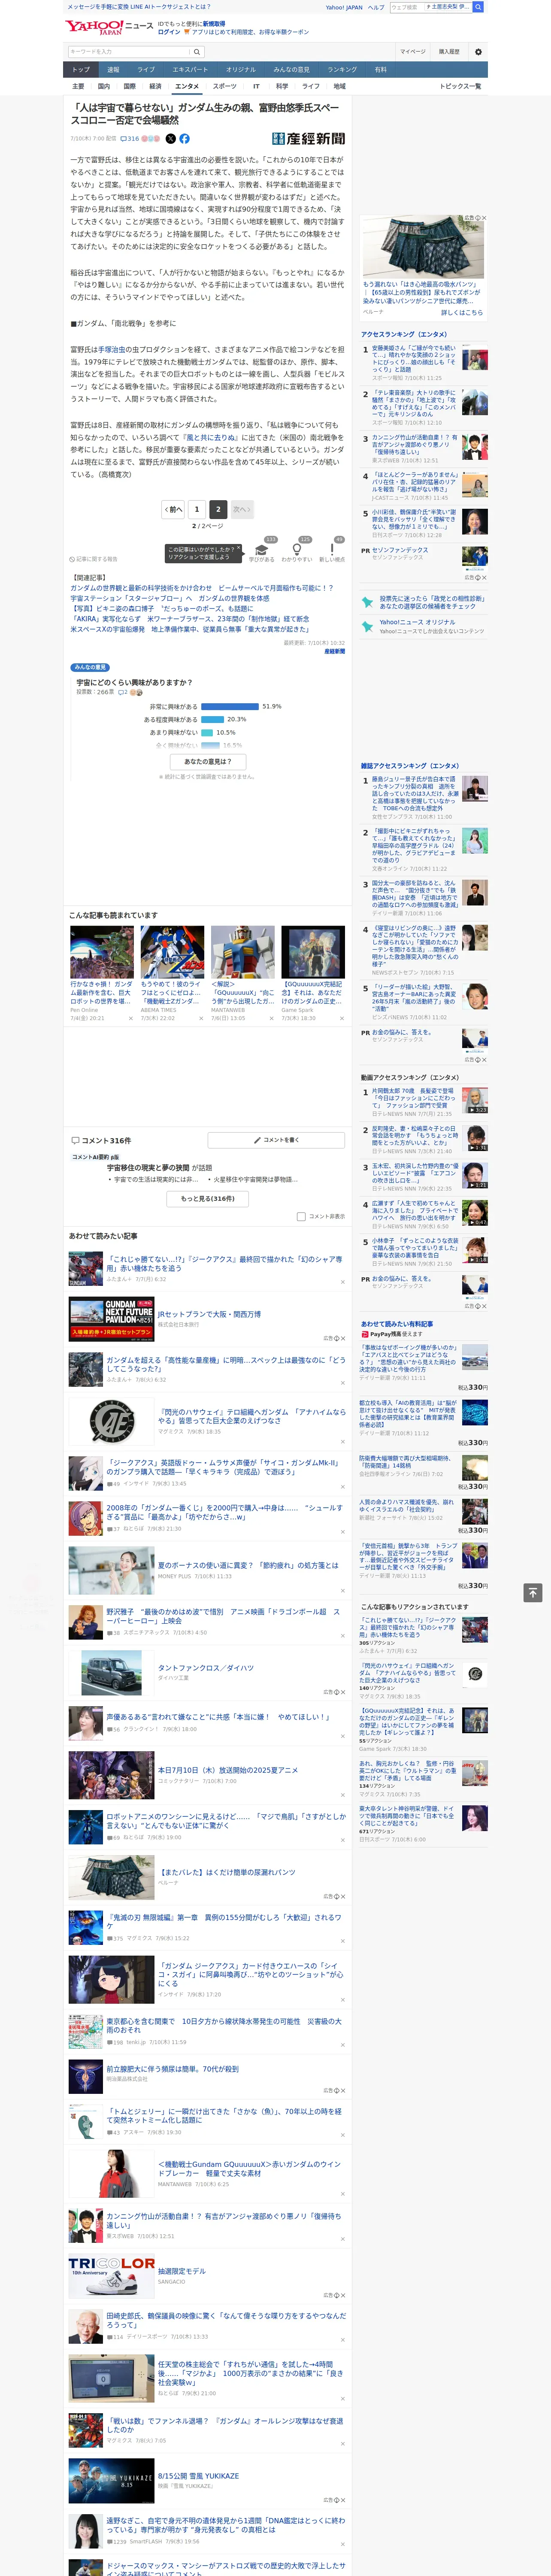551x2576 pixels.
Task: Click the back-to-top arrow button
Action: click(533, 1592)
